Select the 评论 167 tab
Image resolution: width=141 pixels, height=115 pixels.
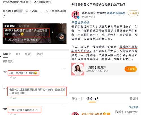click(x=92, y=99)
